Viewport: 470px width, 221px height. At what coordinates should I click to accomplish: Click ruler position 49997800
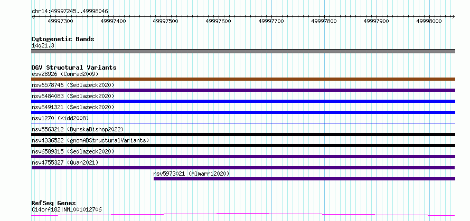pos(324,21)
